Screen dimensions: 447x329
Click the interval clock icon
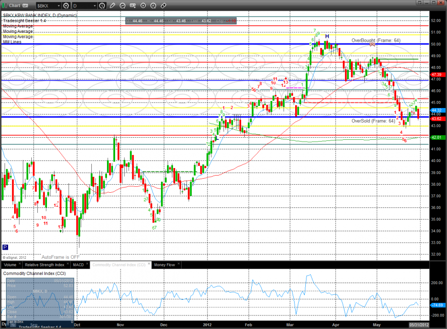(x=103, y=6)
